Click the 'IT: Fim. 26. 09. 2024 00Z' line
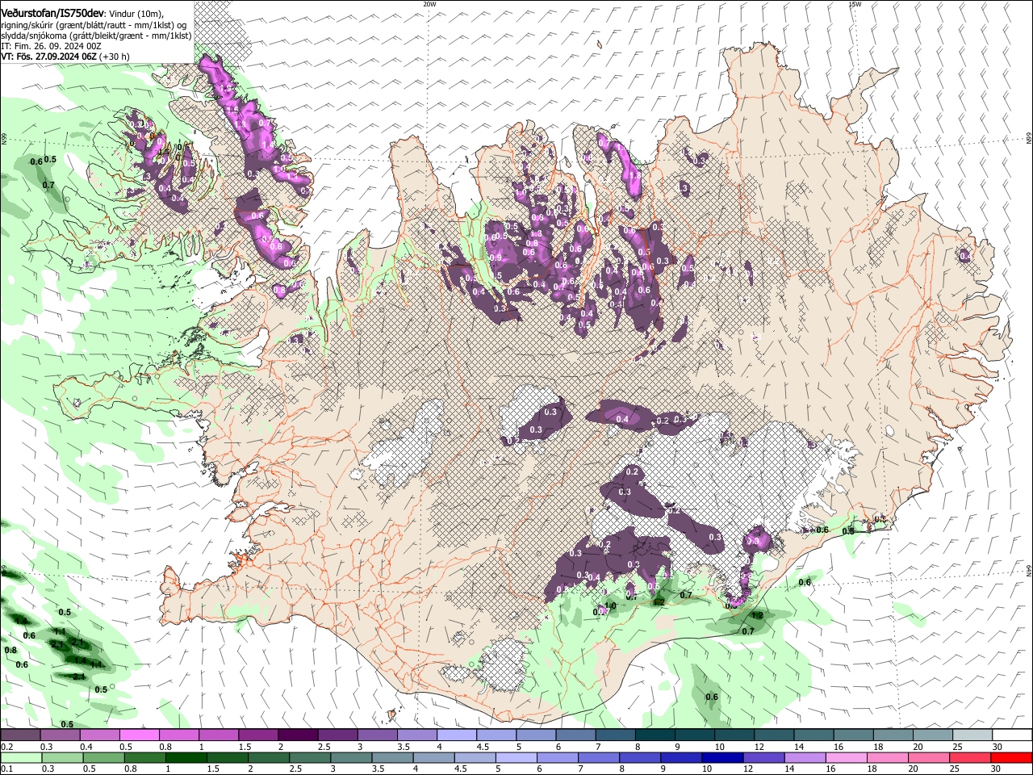This screenshot has height=775, width=1033. tap(51, 46)
